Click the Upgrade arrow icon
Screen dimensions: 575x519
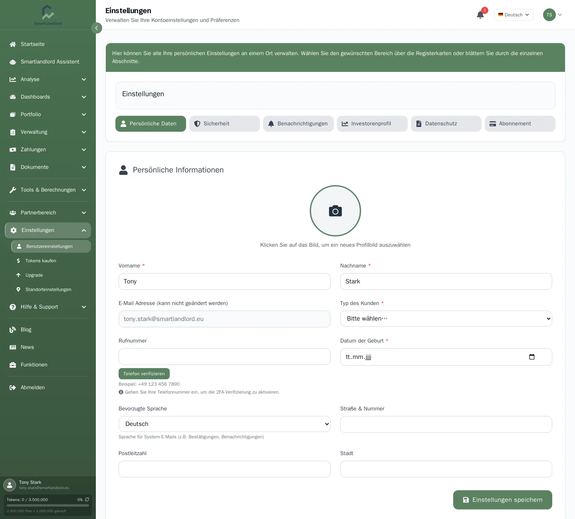point(18,275)
